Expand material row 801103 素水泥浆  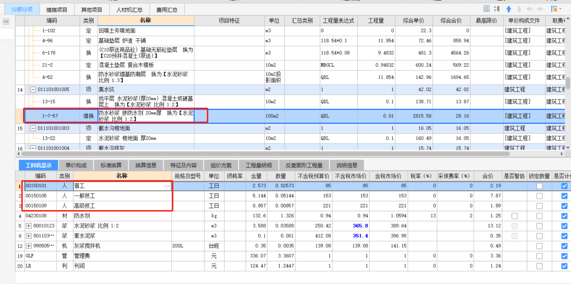coord(29,236)
